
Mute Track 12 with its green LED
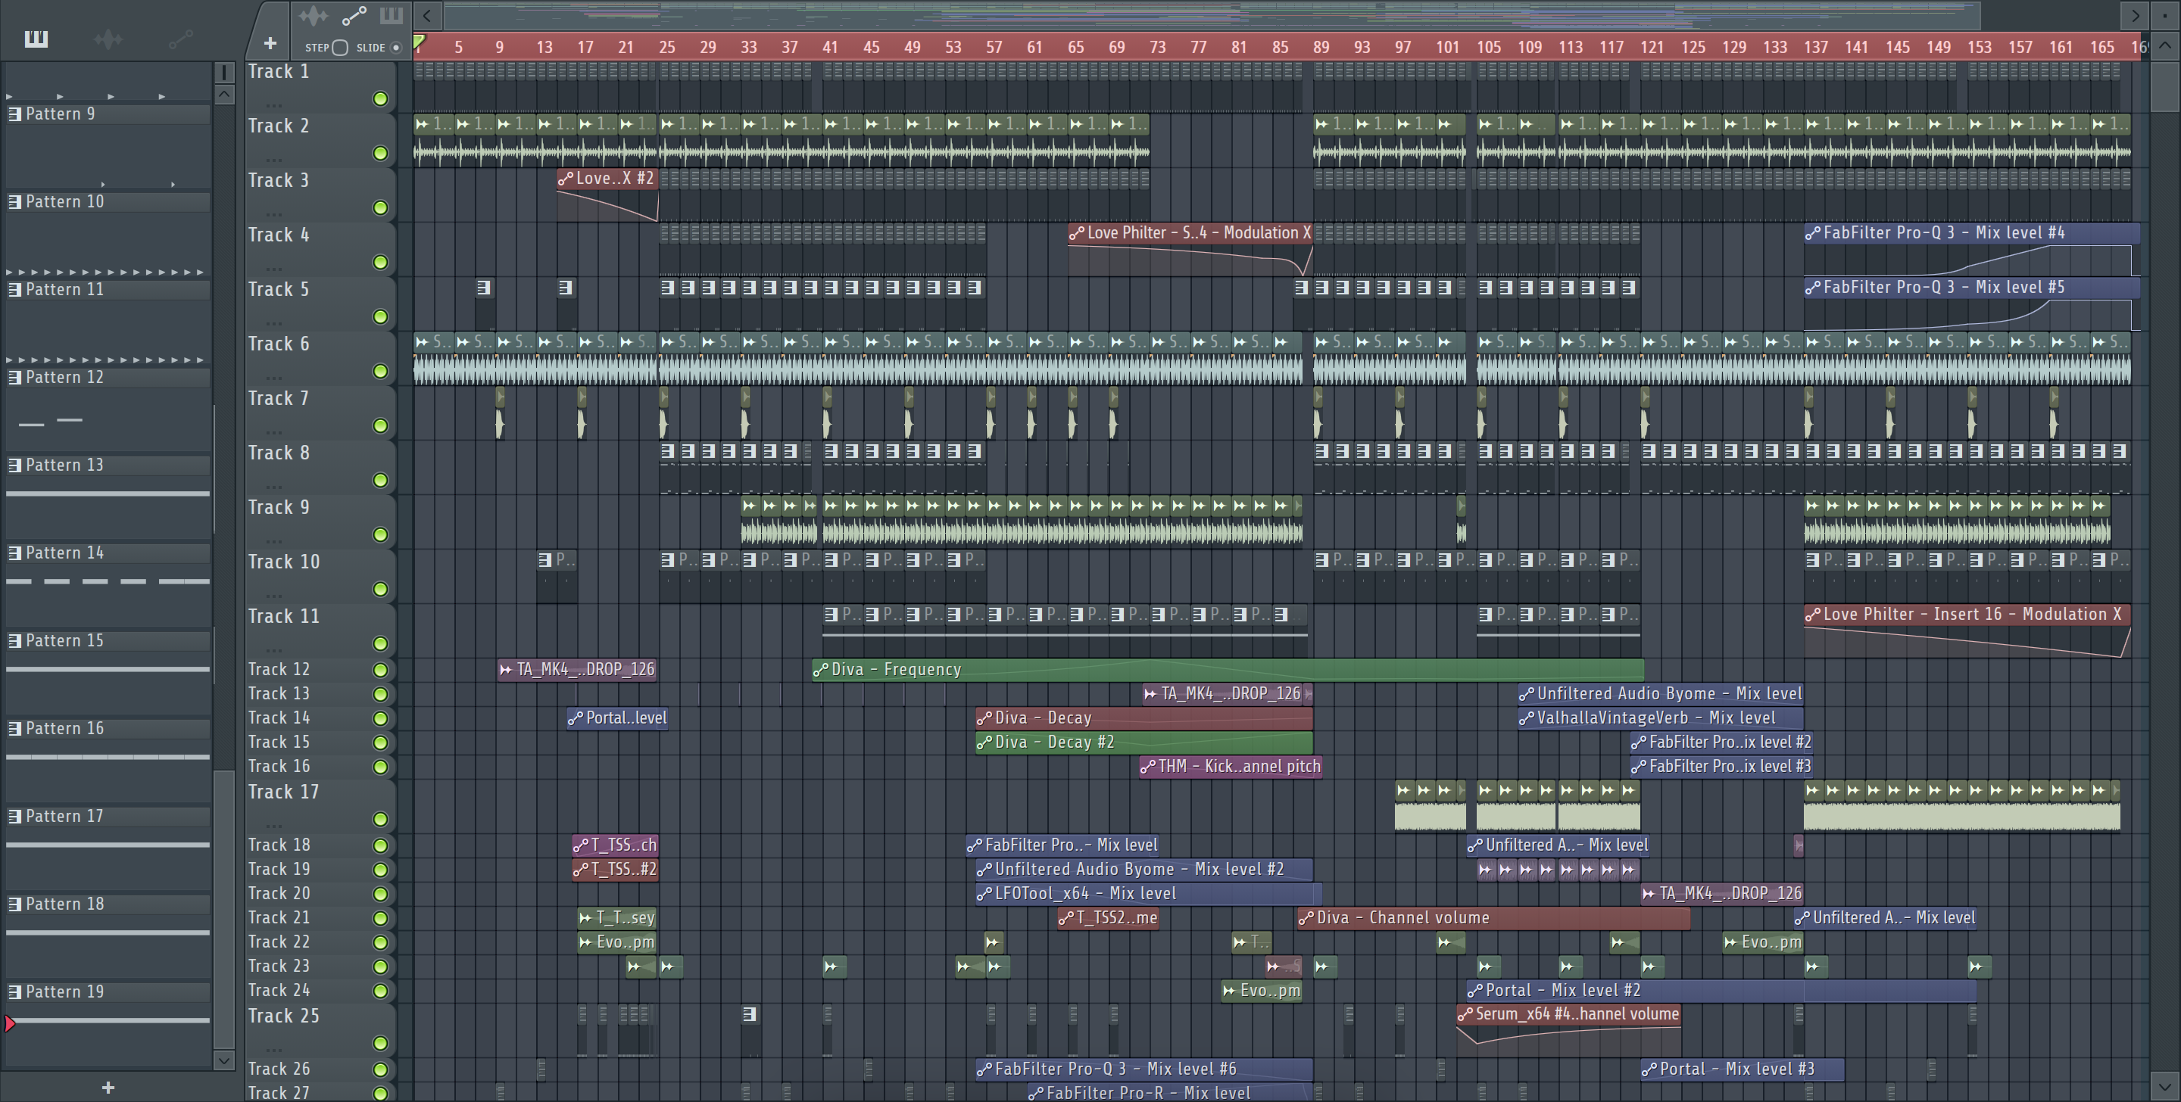pos(380,671)
